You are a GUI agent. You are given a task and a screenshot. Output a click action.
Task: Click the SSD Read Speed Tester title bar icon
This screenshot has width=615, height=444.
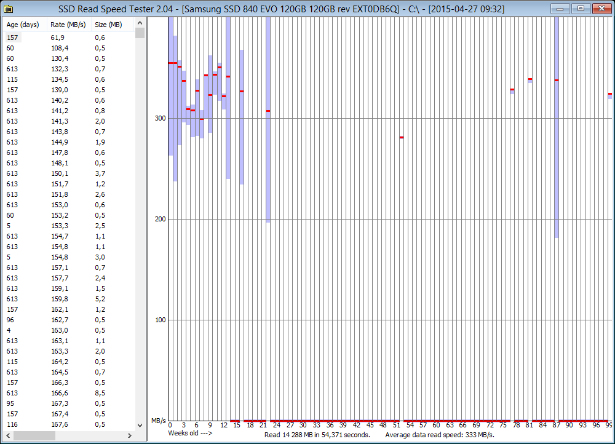[x=8, y=9]
